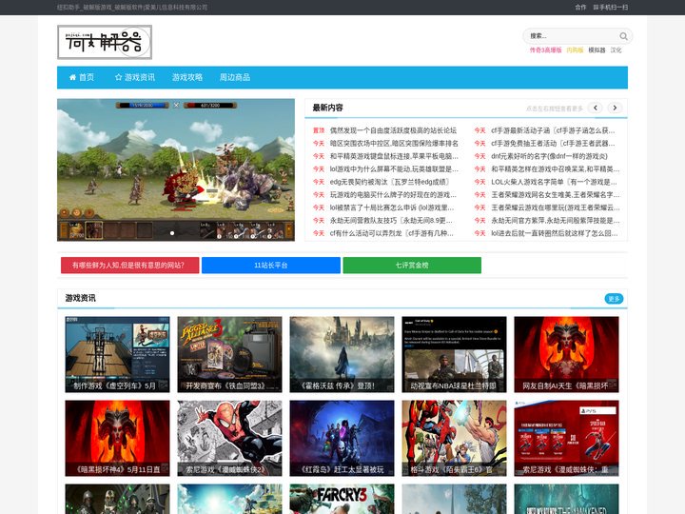685x514 pixels.
Task: Open article lol进去后就一直转圈
Action: click(x=555, y=233)
